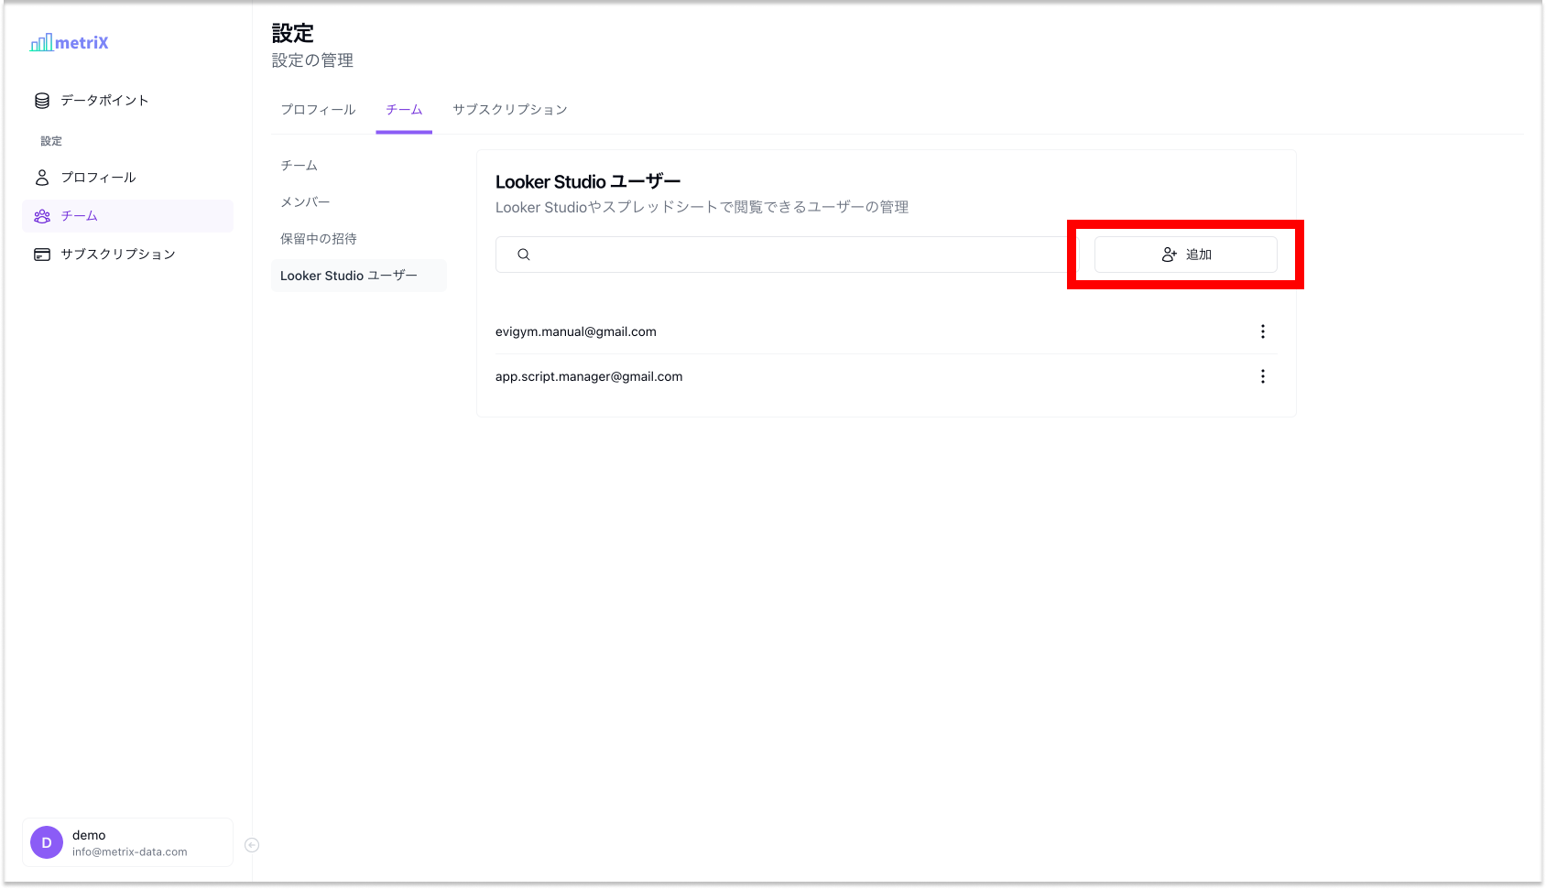Select the app.script.manager@gmail.com entry

coord(589,376)
